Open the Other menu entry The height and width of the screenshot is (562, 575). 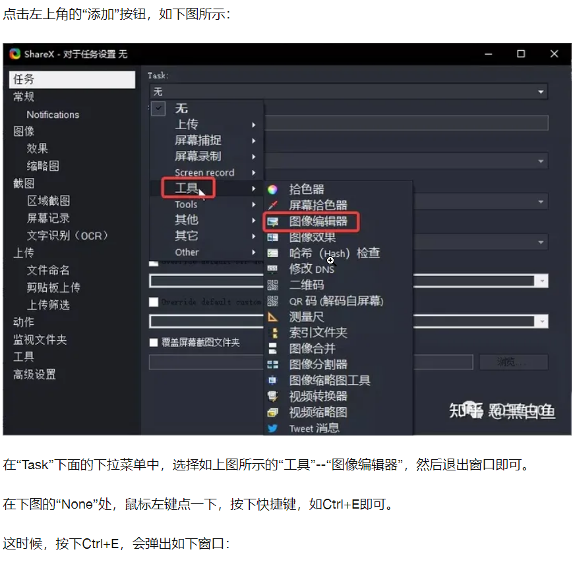click(206, 252)
